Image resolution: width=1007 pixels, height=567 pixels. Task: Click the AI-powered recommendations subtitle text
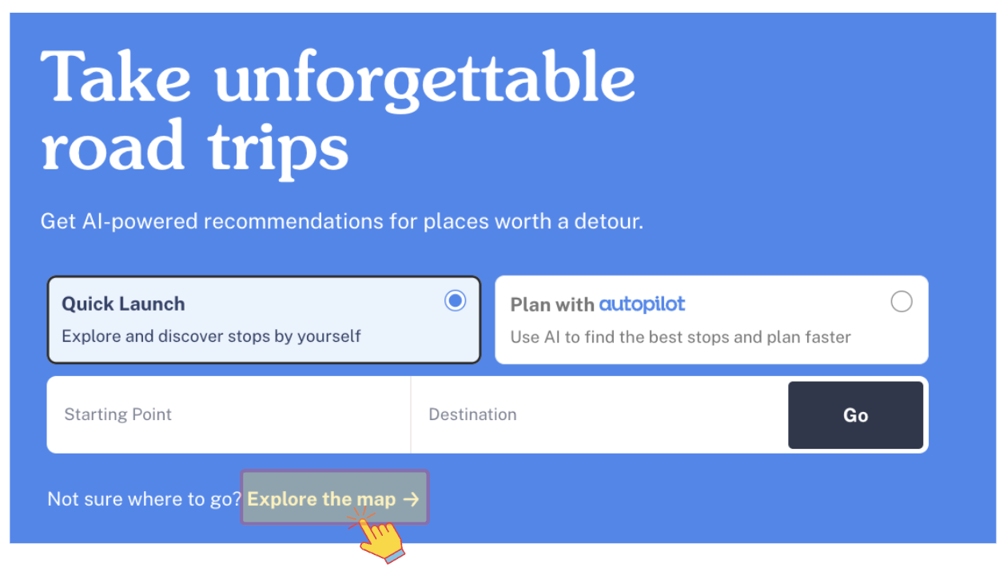(341, 221)
